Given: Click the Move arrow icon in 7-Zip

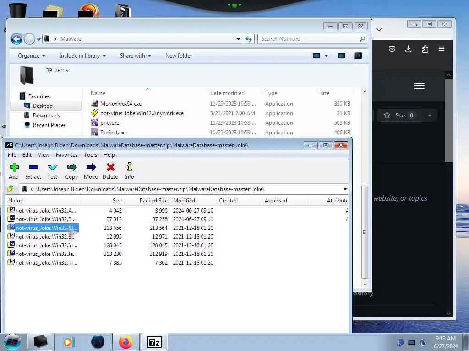Looking at the screenshot, I should tap(91, 171).
